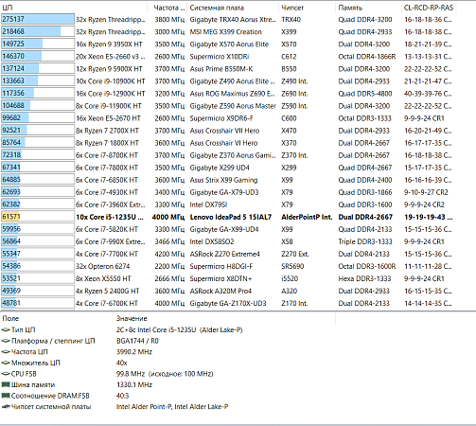This screenshot has width=476, height=426.
Task: Click the Intel DX58SO2 motherboard cell
Action: pyautogui.click(x=212, y=241)
